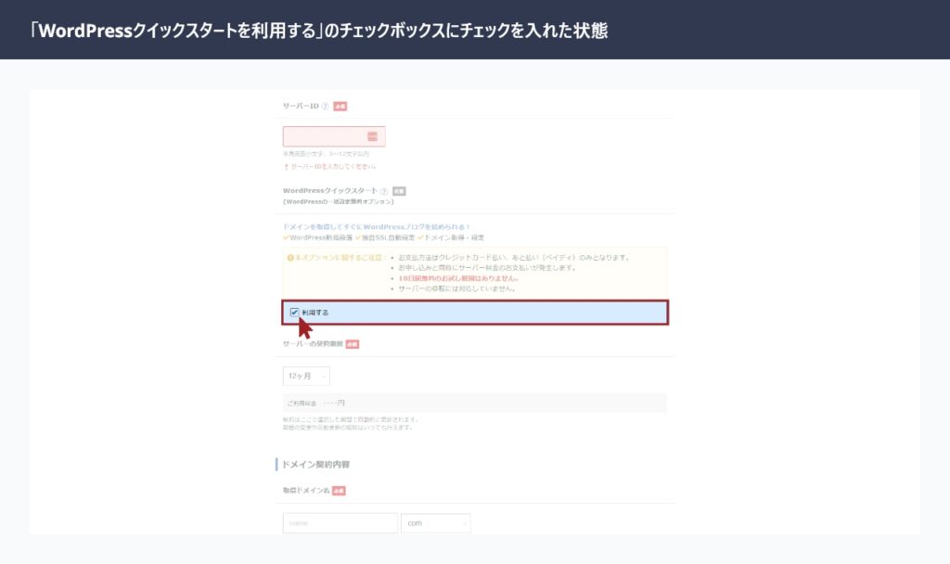Open the 12ヶ月 contract period dropdown
This screenshot has height=564, width=950.
[306, 377]
